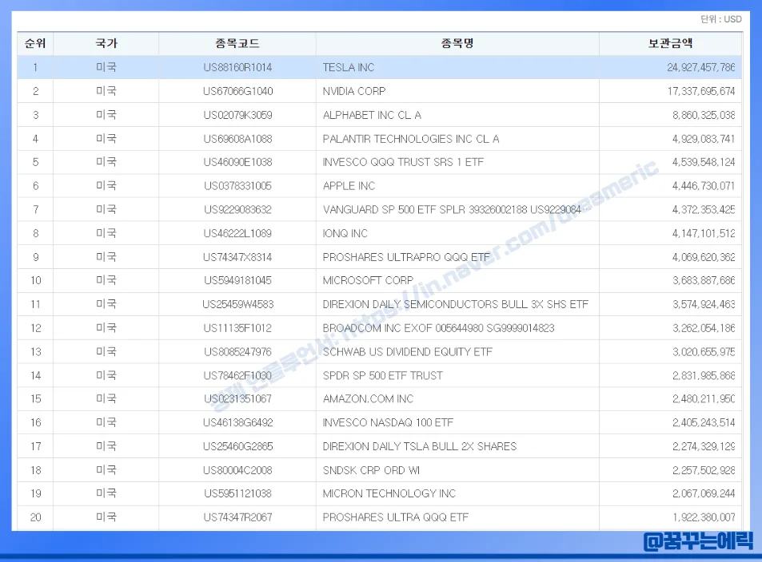Click the 4,147,101,512 custody amount
This screenshot has height=562, width=762.
[703, 233]
